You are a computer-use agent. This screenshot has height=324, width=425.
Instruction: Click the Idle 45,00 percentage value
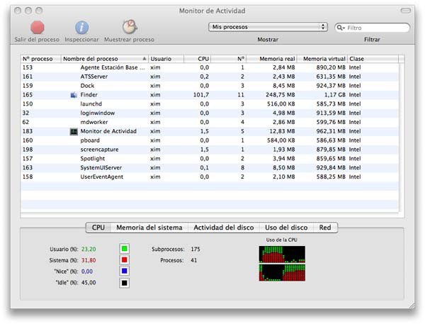click(89, 283)
